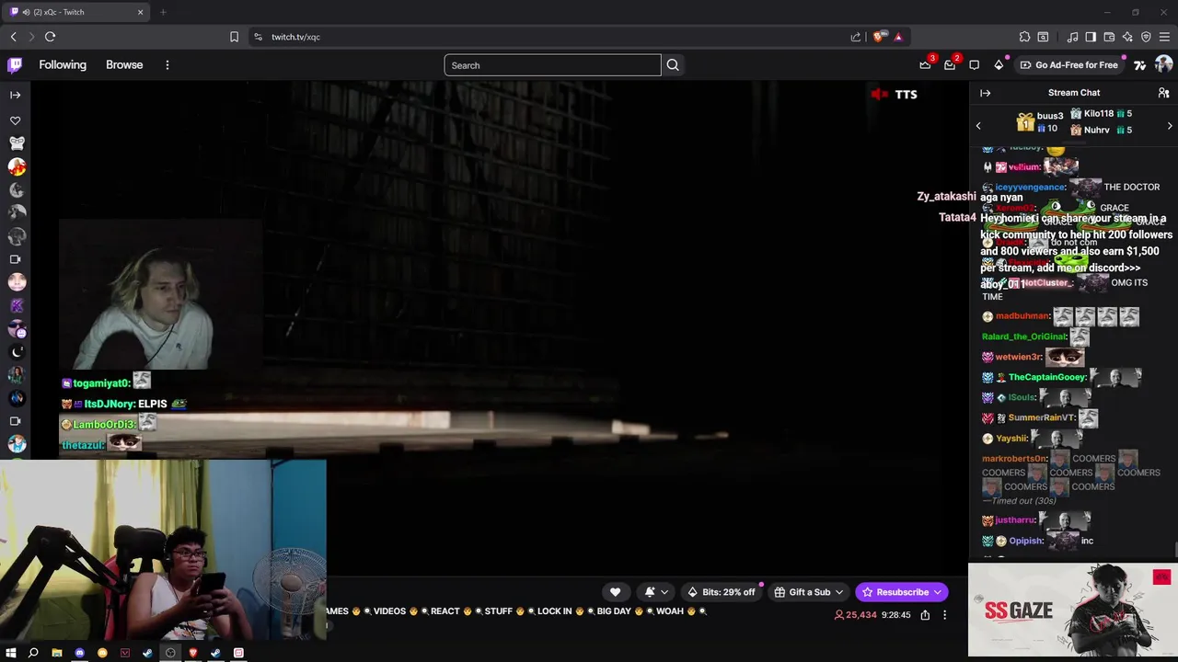Expand the left sidebar arrow
Viewport: 1178px width, 662px height.
pyautogui.click(x=15, y=95)
